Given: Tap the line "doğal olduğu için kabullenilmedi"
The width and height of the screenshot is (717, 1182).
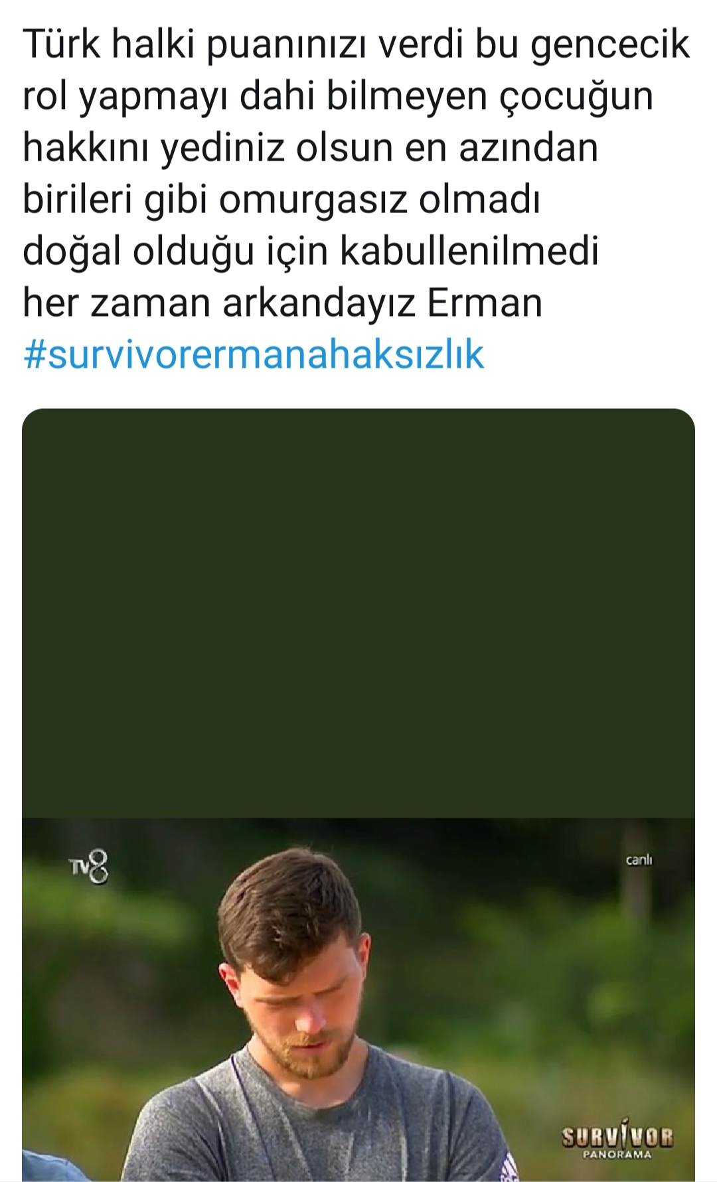Looking at the screenshot, I should coord(311,252).
